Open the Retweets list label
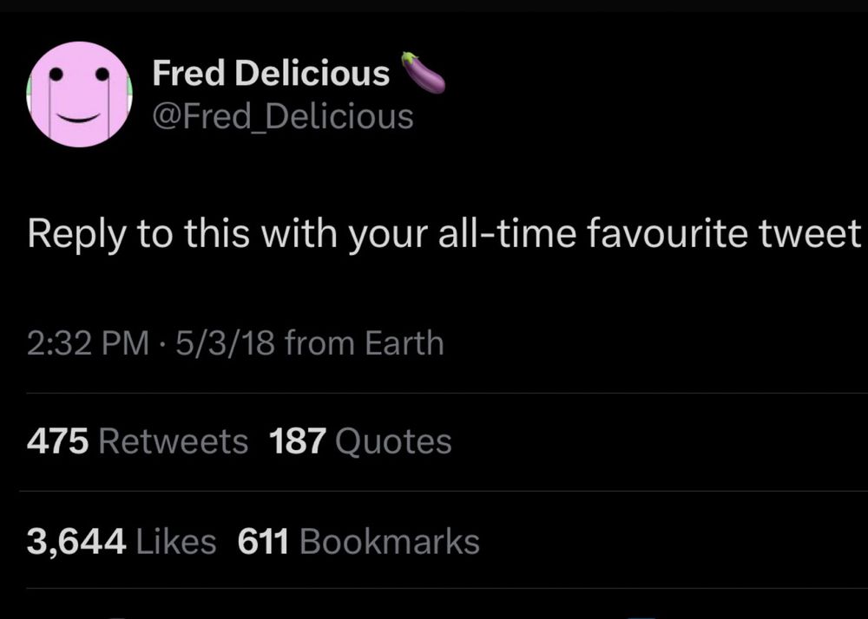 (174, 442)
